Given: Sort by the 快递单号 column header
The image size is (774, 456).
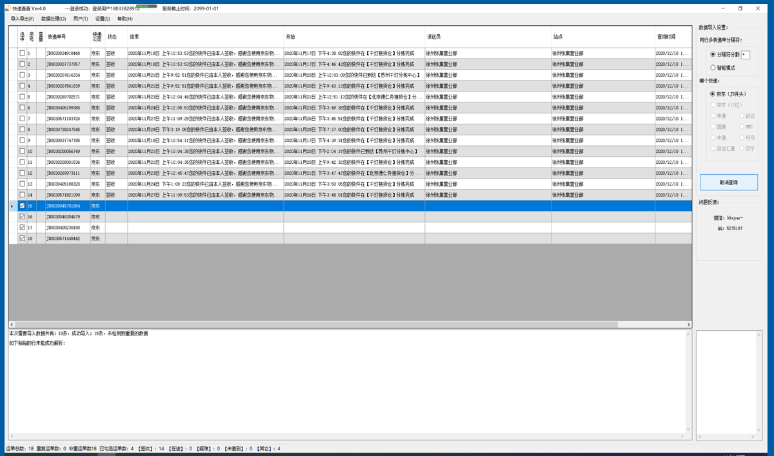Looking at the screenshot, I should coord(68,37).
